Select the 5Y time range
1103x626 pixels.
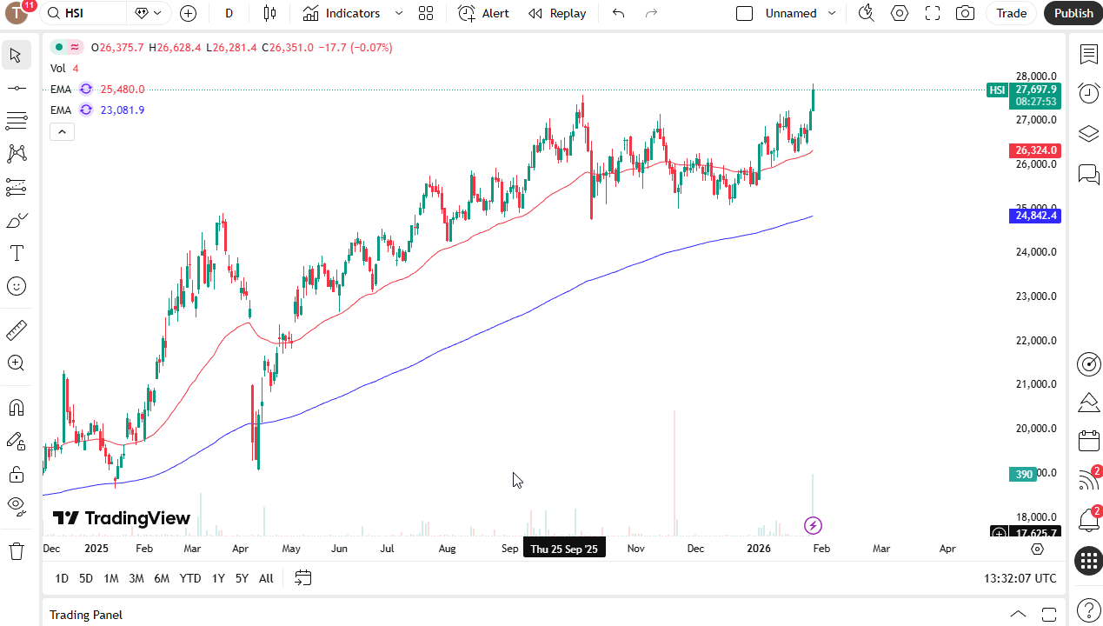click(242, 578)
